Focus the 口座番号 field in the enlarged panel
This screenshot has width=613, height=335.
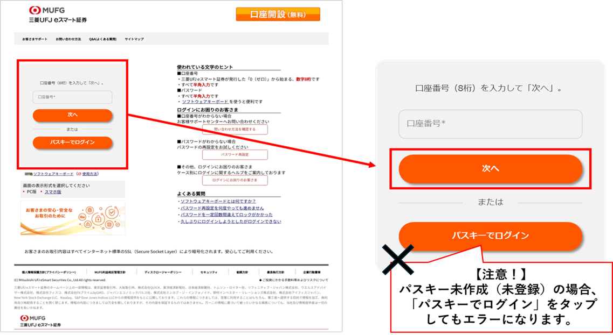(x=490, y=124)
